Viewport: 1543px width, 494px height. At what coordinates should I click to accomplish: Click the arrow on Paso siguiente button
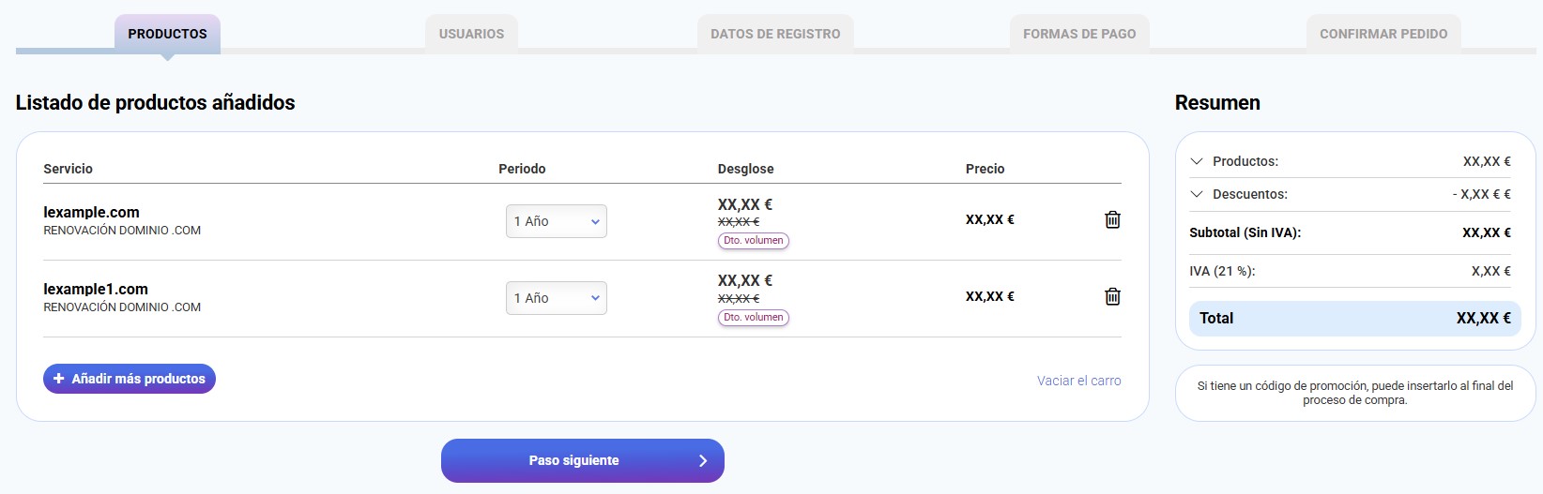703,461
